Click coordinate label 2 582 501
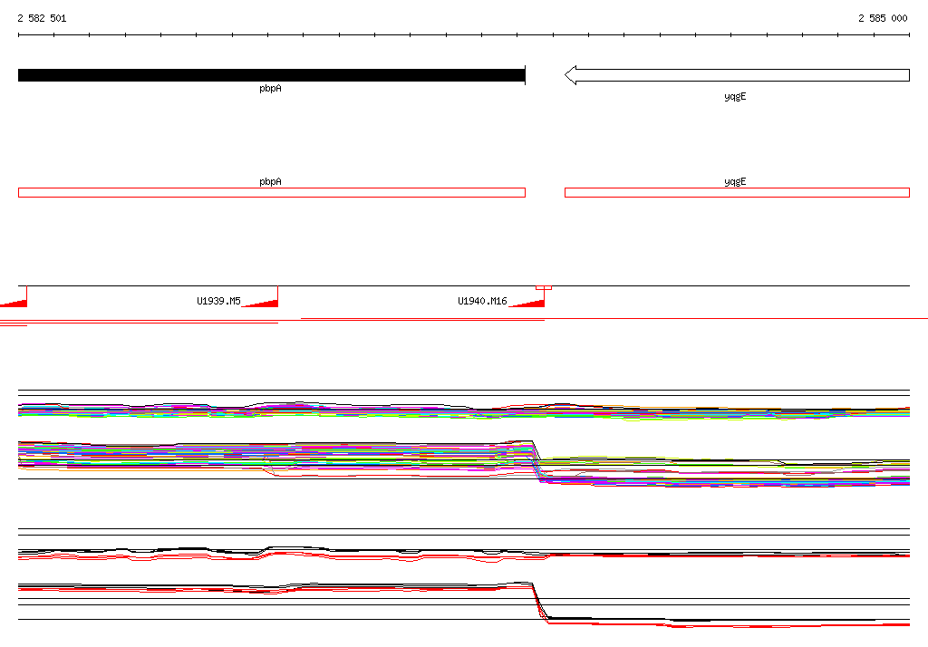 42,18
